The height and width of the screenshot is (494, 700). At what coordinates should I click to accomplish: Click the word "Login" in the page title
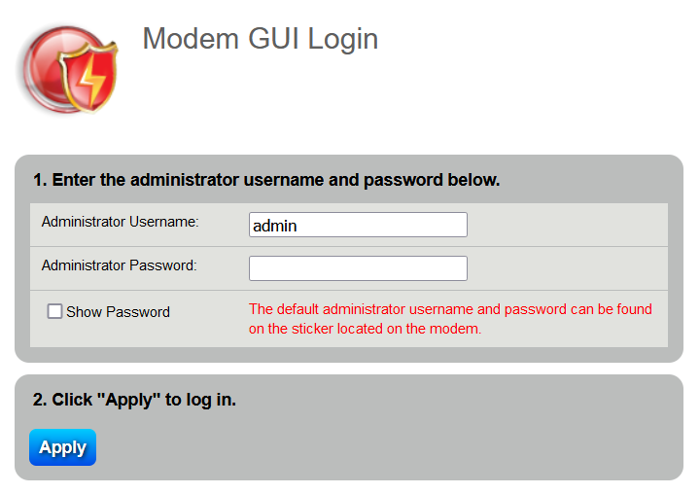click(342, 39)
